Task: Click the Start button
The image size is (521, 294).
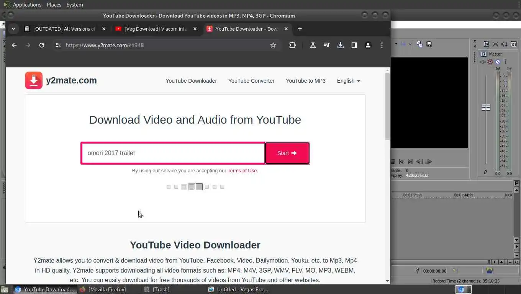Action: (287, 153)
